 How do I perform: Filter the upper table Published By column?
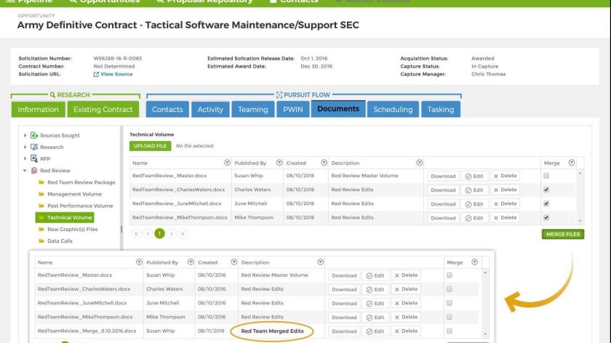pyautogui.click(x=279, y=163)
